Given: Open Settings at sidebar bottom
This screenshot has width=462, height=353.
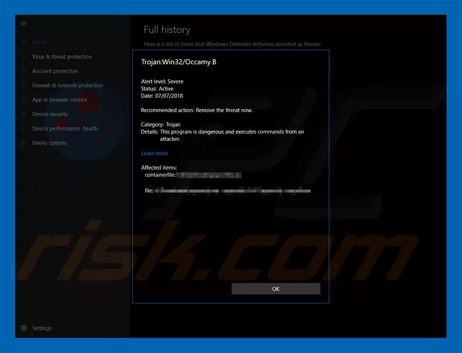Looking at the screenshot, I should tap(42, 328).
